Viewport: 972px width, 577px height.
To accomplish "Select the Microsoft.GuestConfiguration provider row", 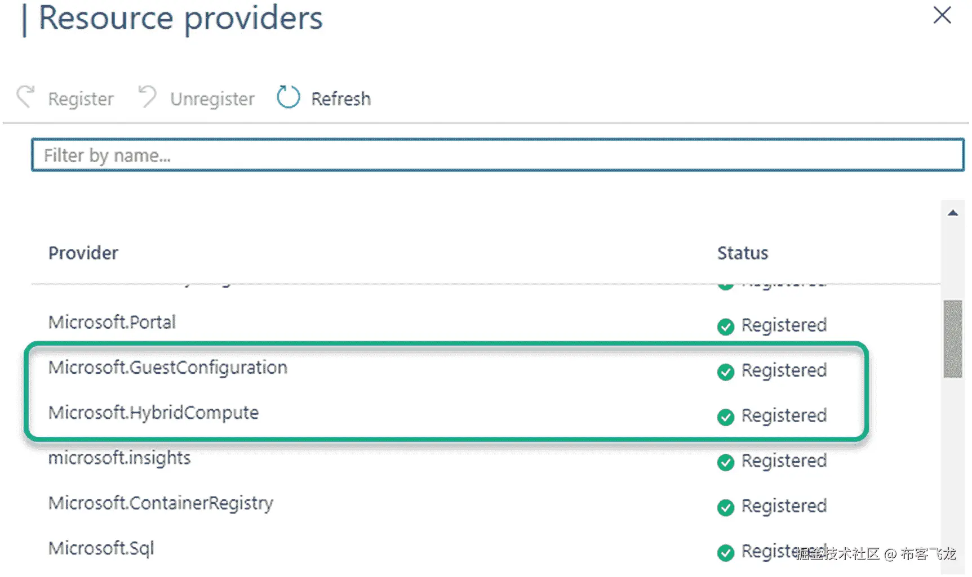I will click(168, 368).
